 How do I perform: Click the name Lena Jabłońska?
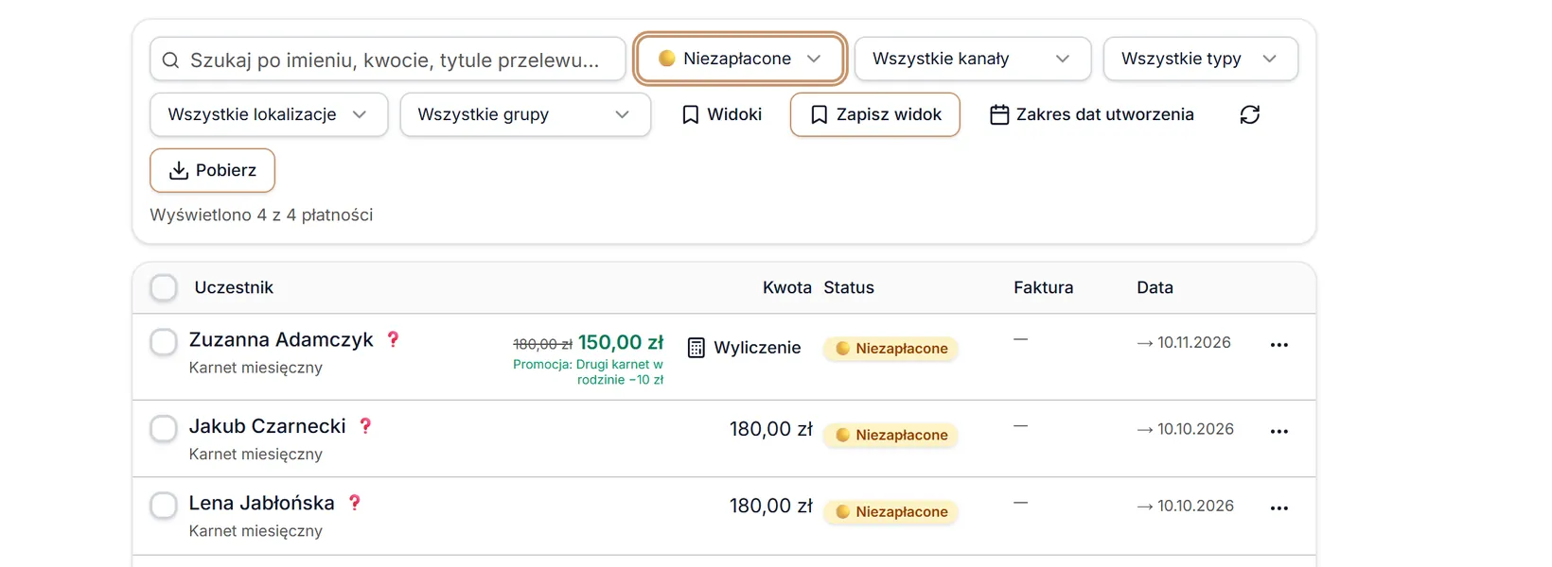click(x=262, y=503)
